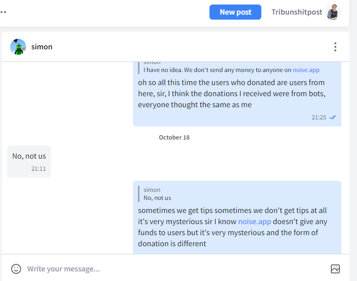The image size is (357, 281).
Task: Click the October 18 date separator
Action: (x=174, y=137)
